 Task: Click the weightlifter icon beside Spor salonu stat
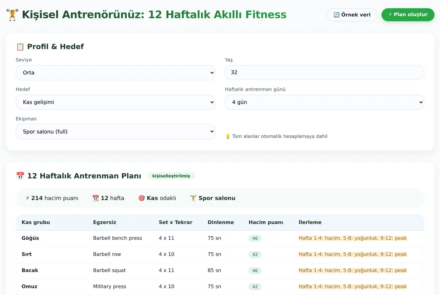[194, 198]
